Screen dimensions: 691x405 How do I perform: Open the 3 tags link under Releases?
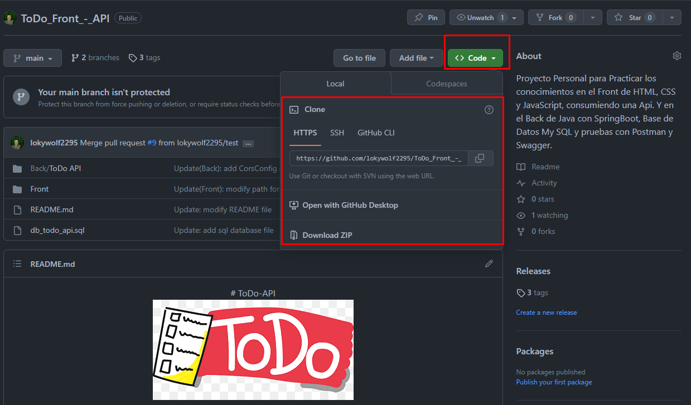point(533,292)
